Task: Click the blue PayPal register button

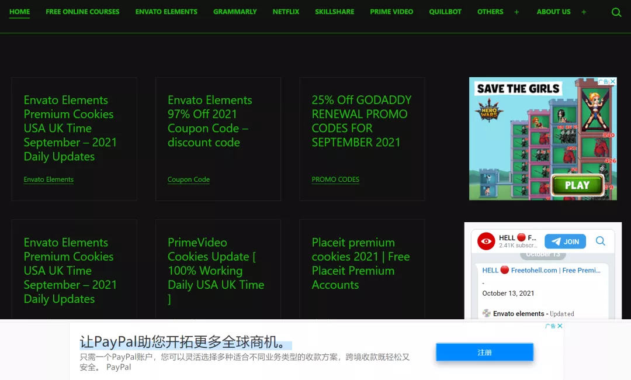Action: (x=484, y=352)
